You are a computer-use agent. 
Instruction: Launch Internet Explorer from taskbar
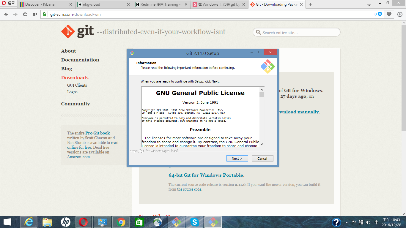(x=29, y=222)
